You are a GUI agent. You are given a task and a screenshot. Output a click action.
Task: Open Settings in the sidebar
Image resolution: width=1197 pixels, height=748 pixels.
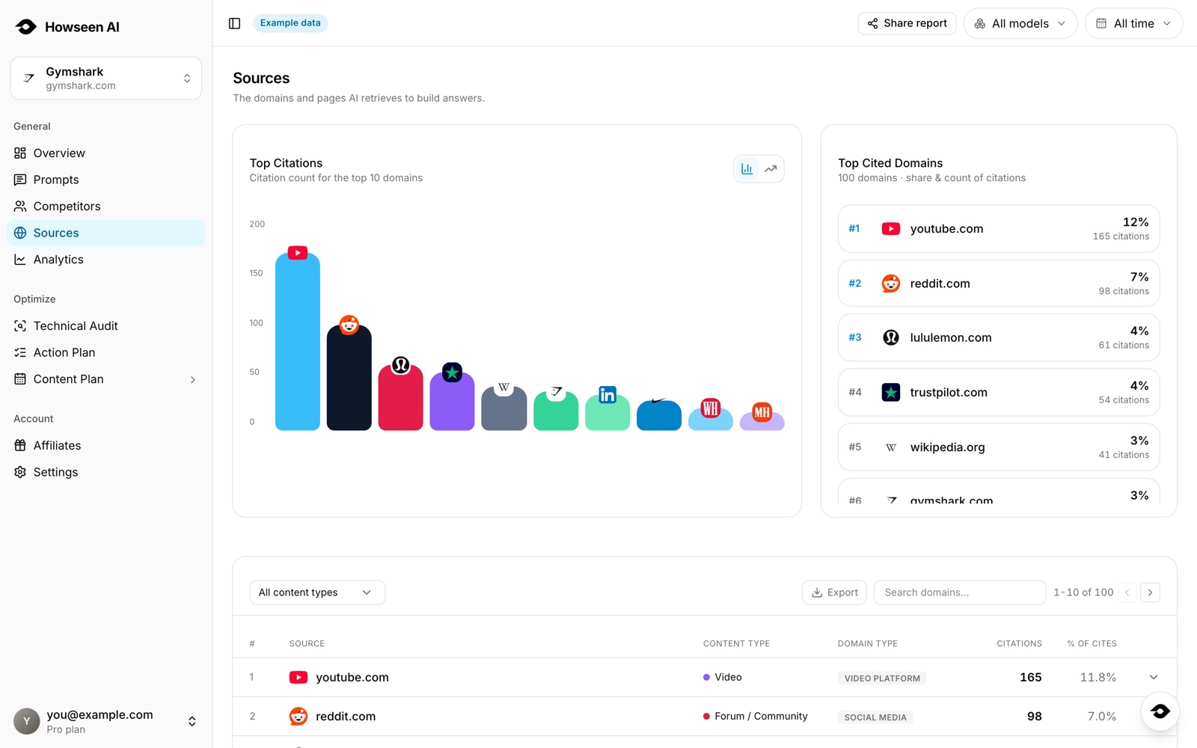tap(106, 472)
